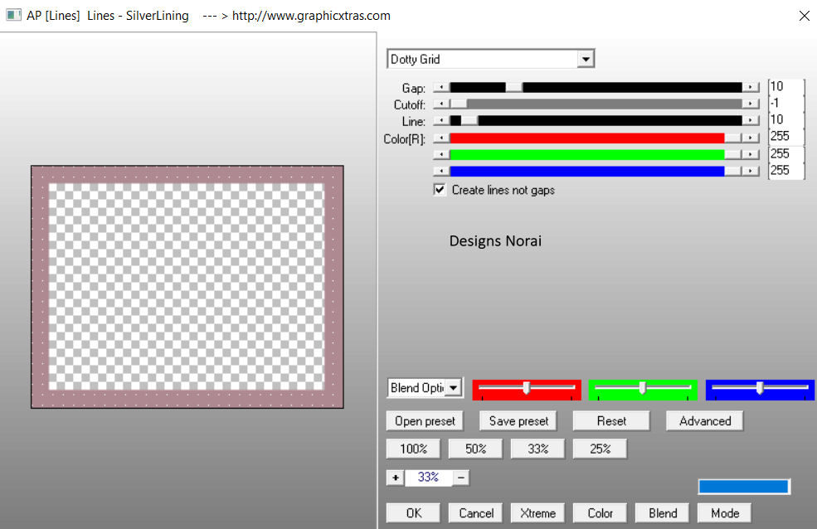
Task: Click the Cutoff slider left arrow
Action: click(x=441, y=104)
